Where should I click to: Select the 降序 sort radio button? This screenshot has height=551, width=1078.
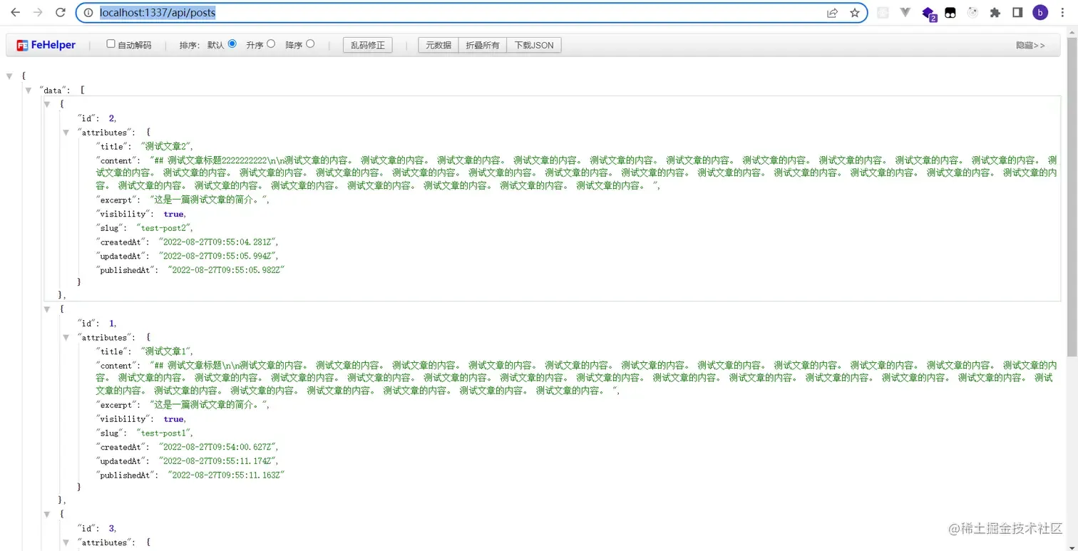(310, 44)
